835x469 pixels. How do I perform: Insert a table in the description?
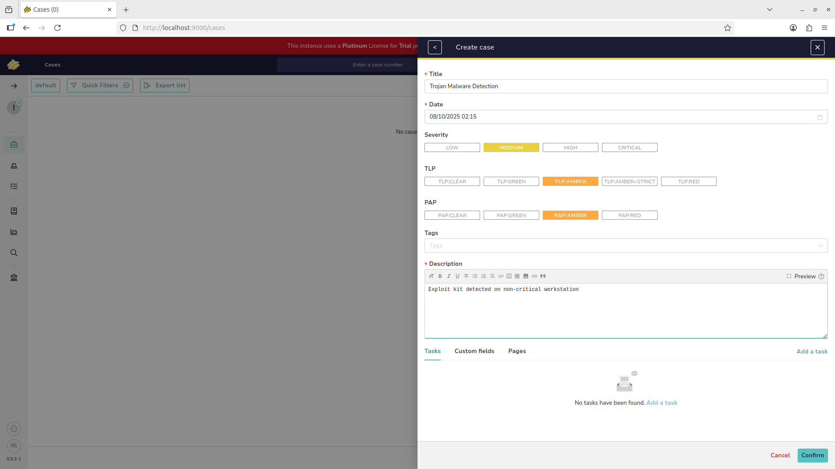pos(517,276)
